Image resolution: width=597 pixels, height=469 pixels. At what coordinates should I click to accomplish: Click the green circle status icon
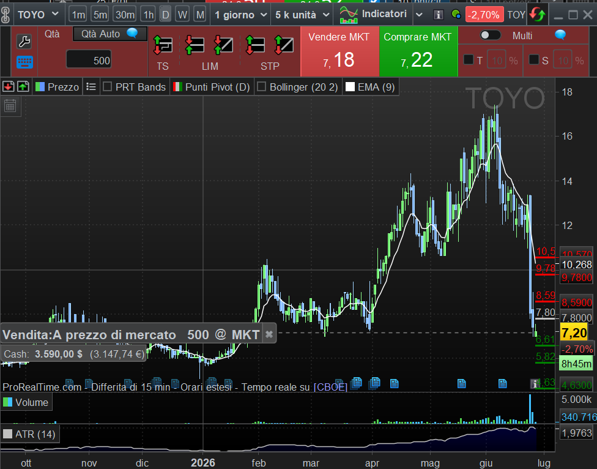[x=456, y=15]
